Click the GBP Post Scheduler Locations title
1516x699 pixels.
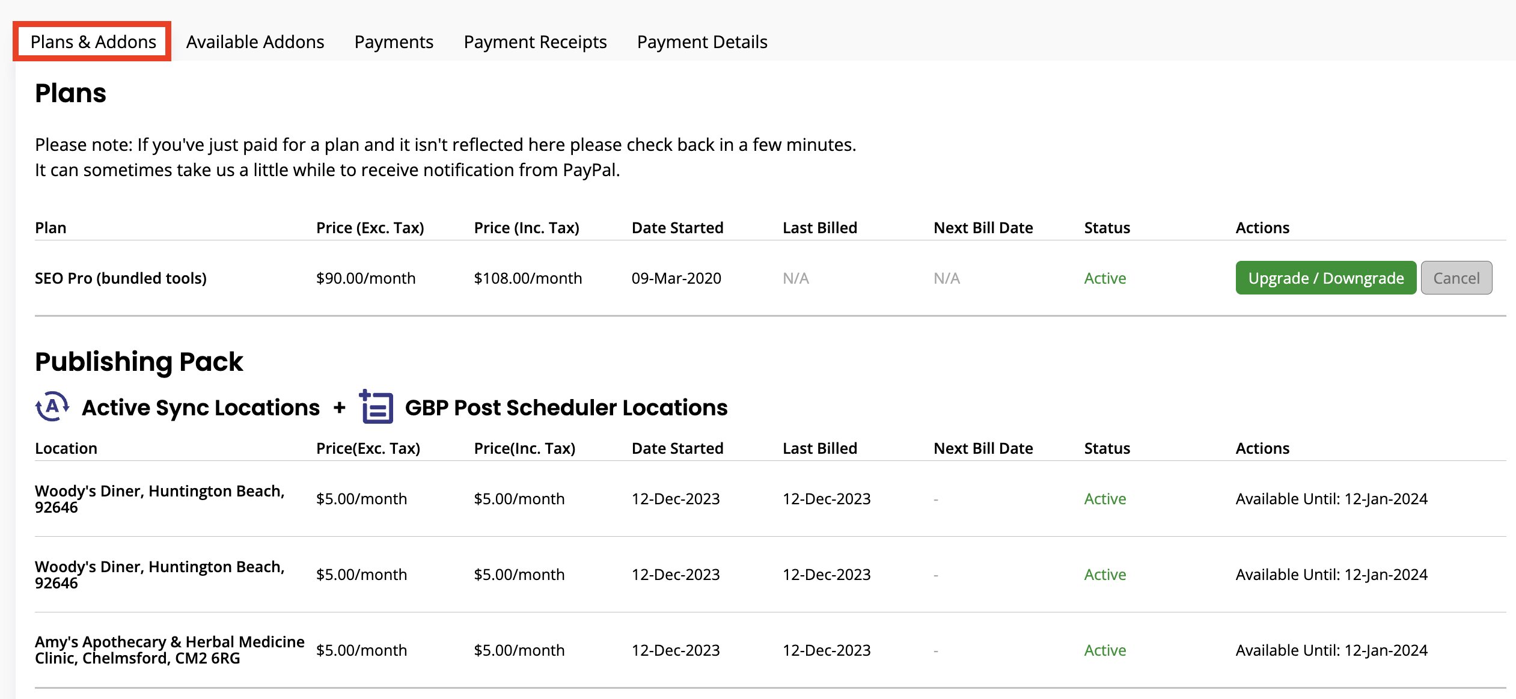(x=566, y=407)
